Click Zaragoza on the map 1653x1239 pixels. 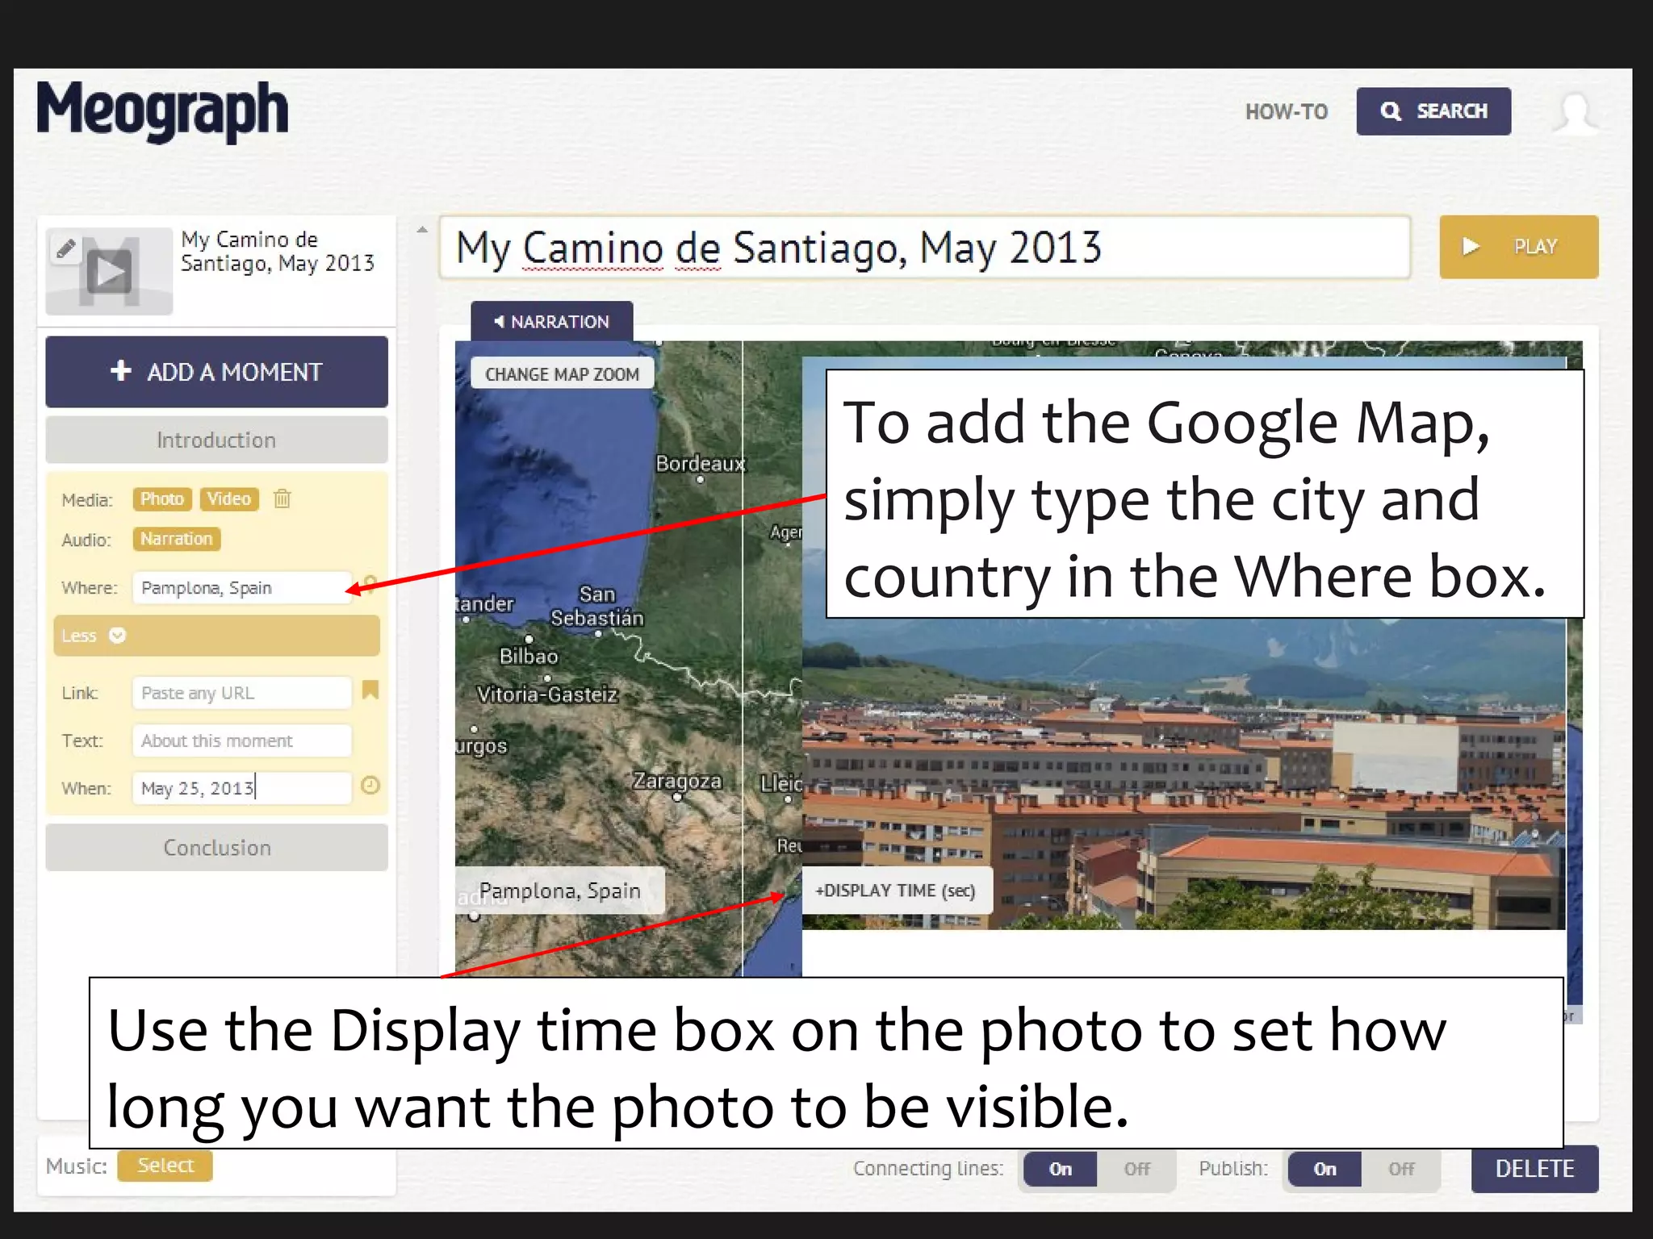tap(676, 781)
